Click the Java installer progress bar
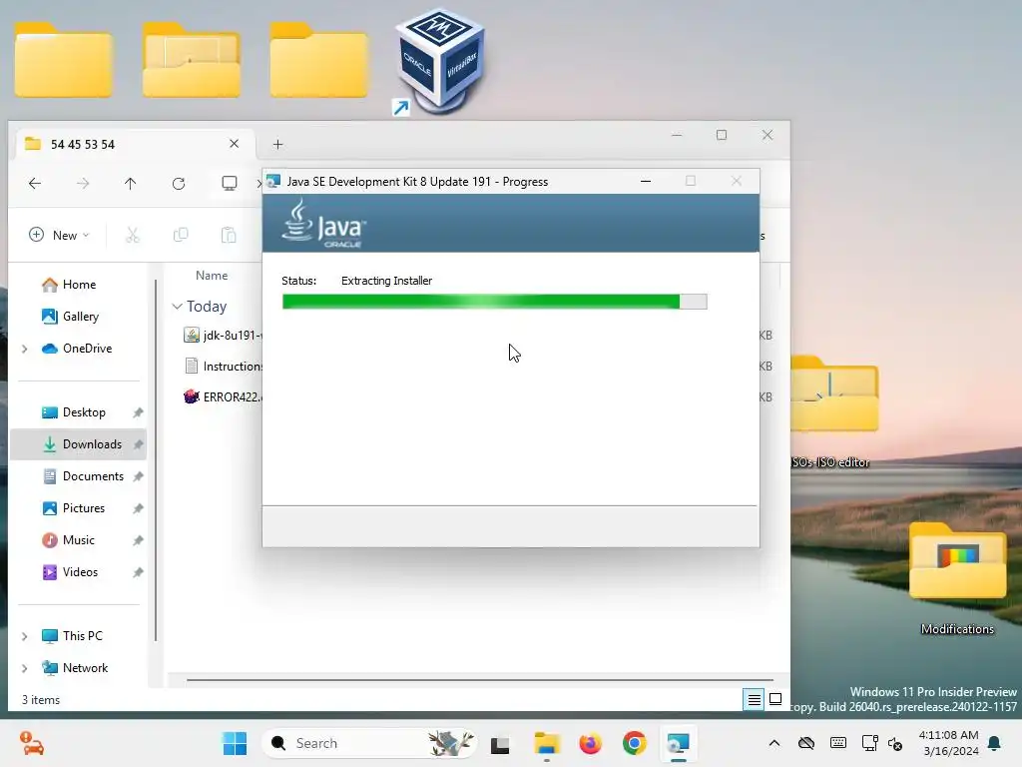Screen dimensions: 1022x767 (494, 302)
